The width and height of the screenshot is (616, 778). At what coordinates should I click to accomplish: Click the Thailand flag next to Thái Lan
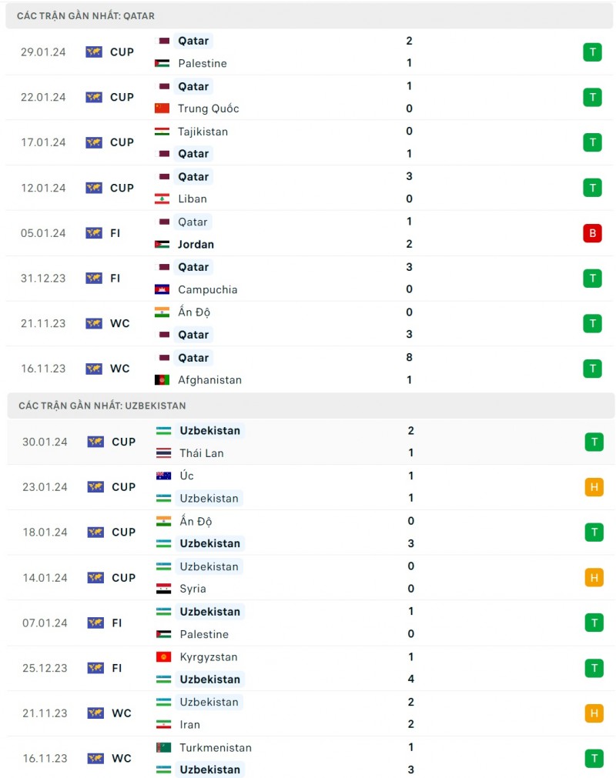[x=163, y=453]
